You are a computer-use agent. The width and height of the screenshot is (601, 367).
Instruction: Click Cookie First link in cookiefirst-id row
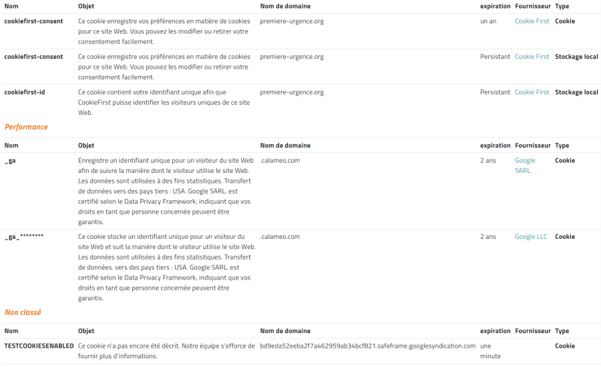click(532, 92)
